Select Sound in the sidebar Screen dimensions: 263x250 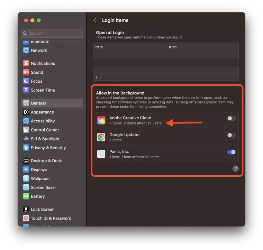click(52, 72)
